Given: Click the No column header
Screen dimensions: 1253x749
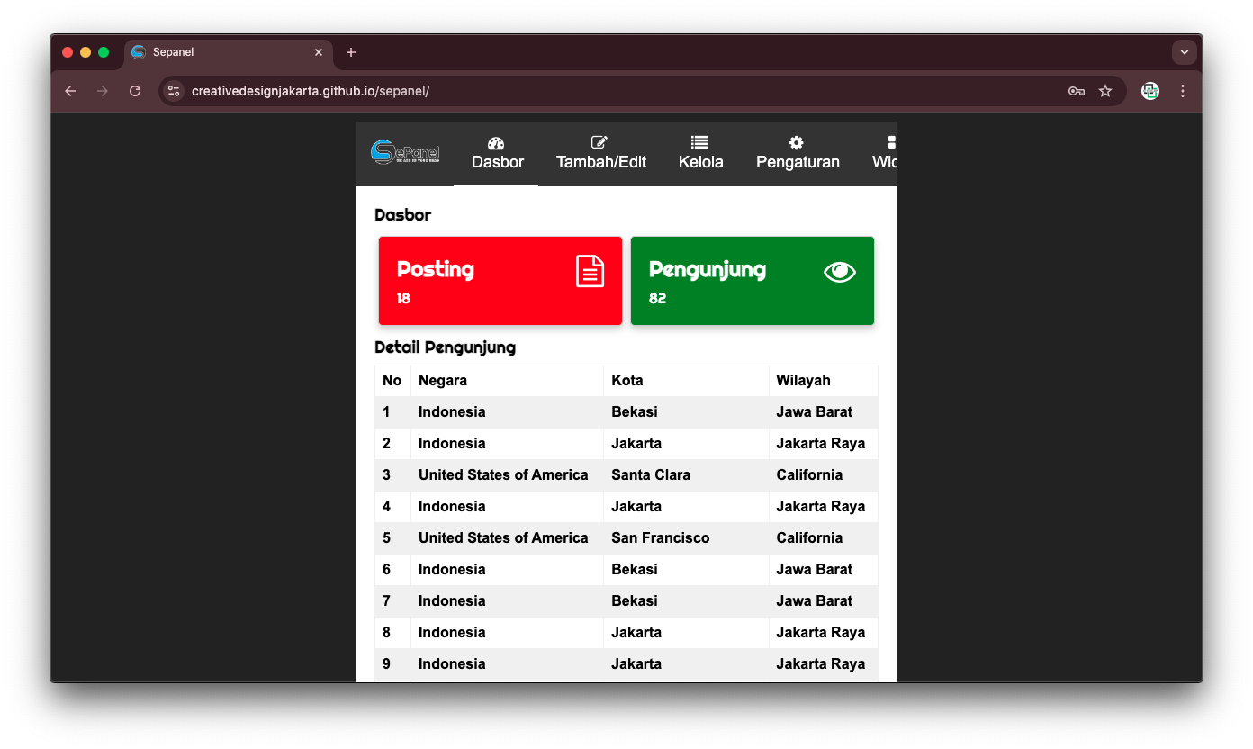Looking at the screenshot, I should 392,380.
